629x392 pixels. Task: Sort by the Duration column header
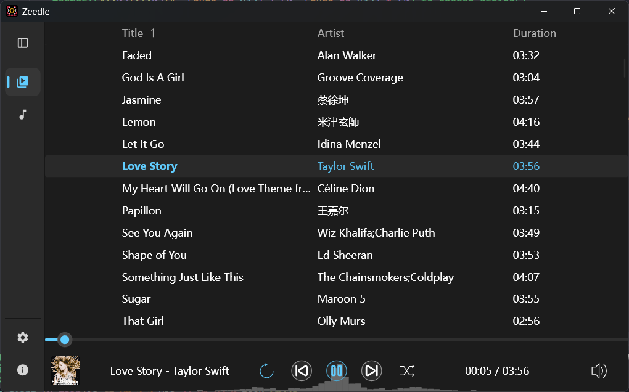[x=534, y=33]
